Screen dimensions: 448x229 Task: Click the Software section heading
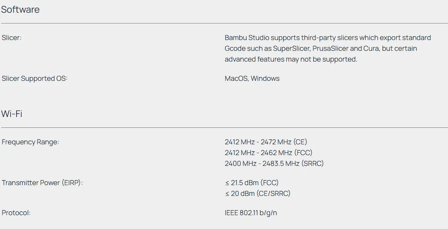point(20,10)
